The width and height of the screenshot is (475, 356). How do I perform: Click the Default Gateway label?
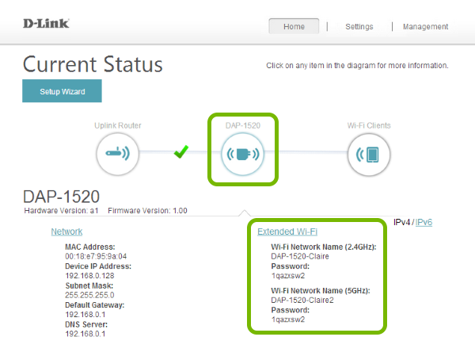[x=94, y=305]
